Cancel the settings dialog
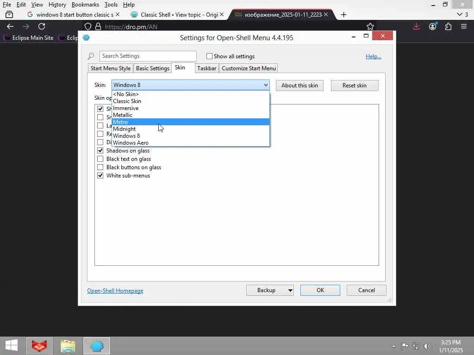The height and width of the screenshot is (355, 474). [x=367, y=290]
